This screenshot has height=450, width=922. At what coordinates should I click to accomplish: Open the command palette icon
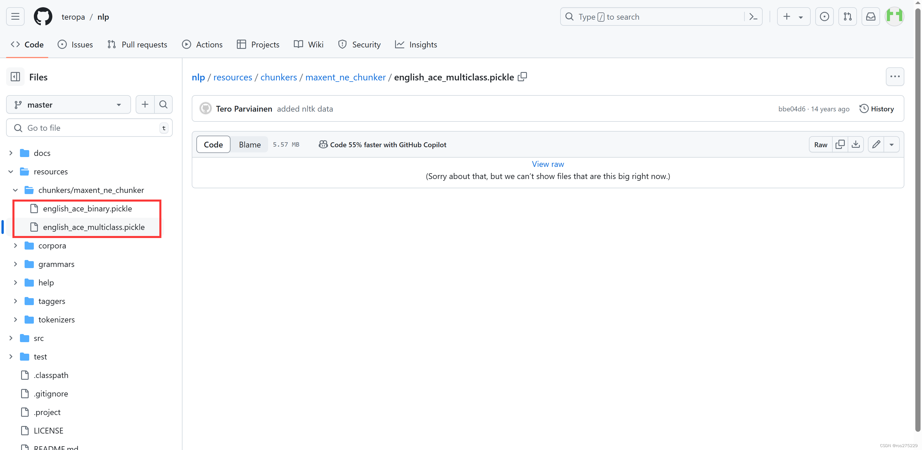click(753, 16)
